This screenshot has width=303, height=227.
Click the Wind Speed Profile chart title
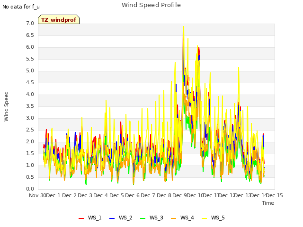(151, 5)
